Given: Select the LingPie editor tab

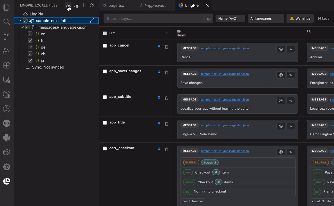Looking at the screenshot, I should point(192,5).
